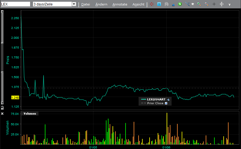The height and width of the screenshot is (149, 241).
Task: Click the red crosshair recenter chart icon
Action: (x=152, y=4)
